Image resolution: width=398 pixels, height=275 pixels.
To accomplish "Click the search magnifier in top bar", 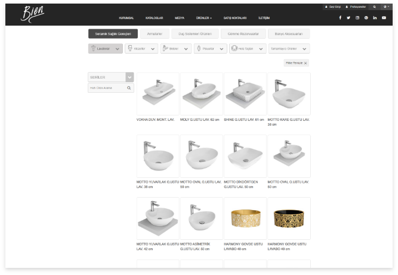I will pos(374,7).
